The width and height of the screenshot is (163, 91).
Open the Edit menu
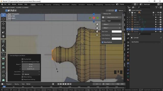pos(9,4)
